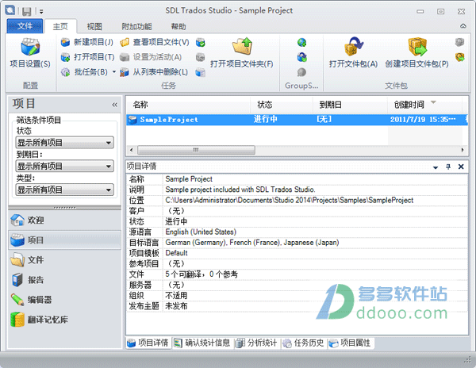The width and height of the screenshot is (476, 368).
Task: Sort by Name (名称) column header
Action: click(188, 105)
